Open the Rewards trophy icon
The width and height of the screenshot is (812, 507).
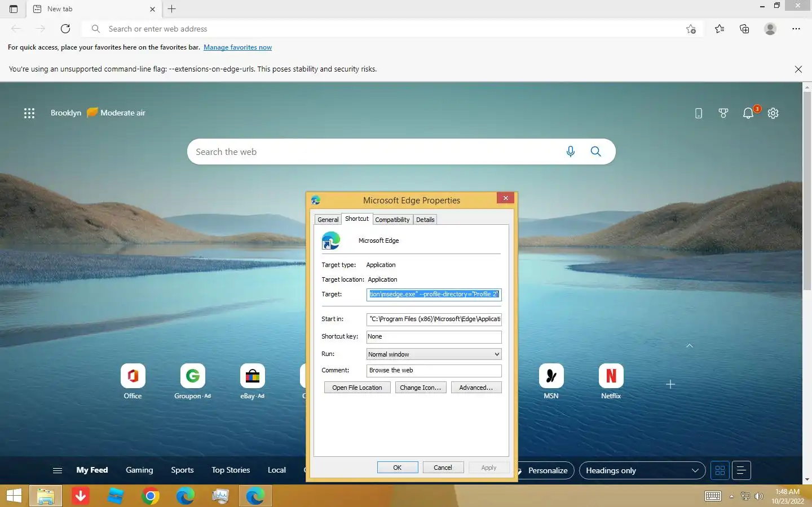pyautogui.click(x=723, y=113)
